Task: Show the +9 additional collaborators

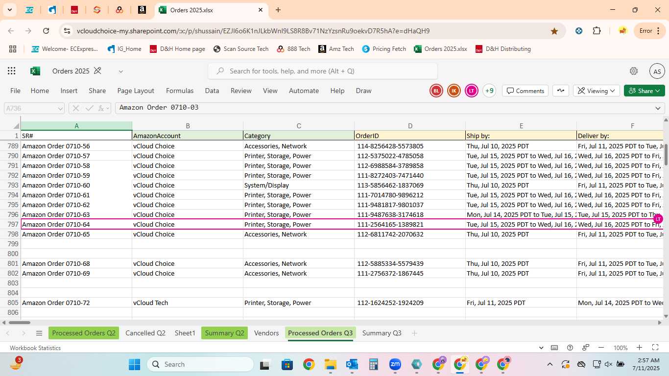Action: 489,91
